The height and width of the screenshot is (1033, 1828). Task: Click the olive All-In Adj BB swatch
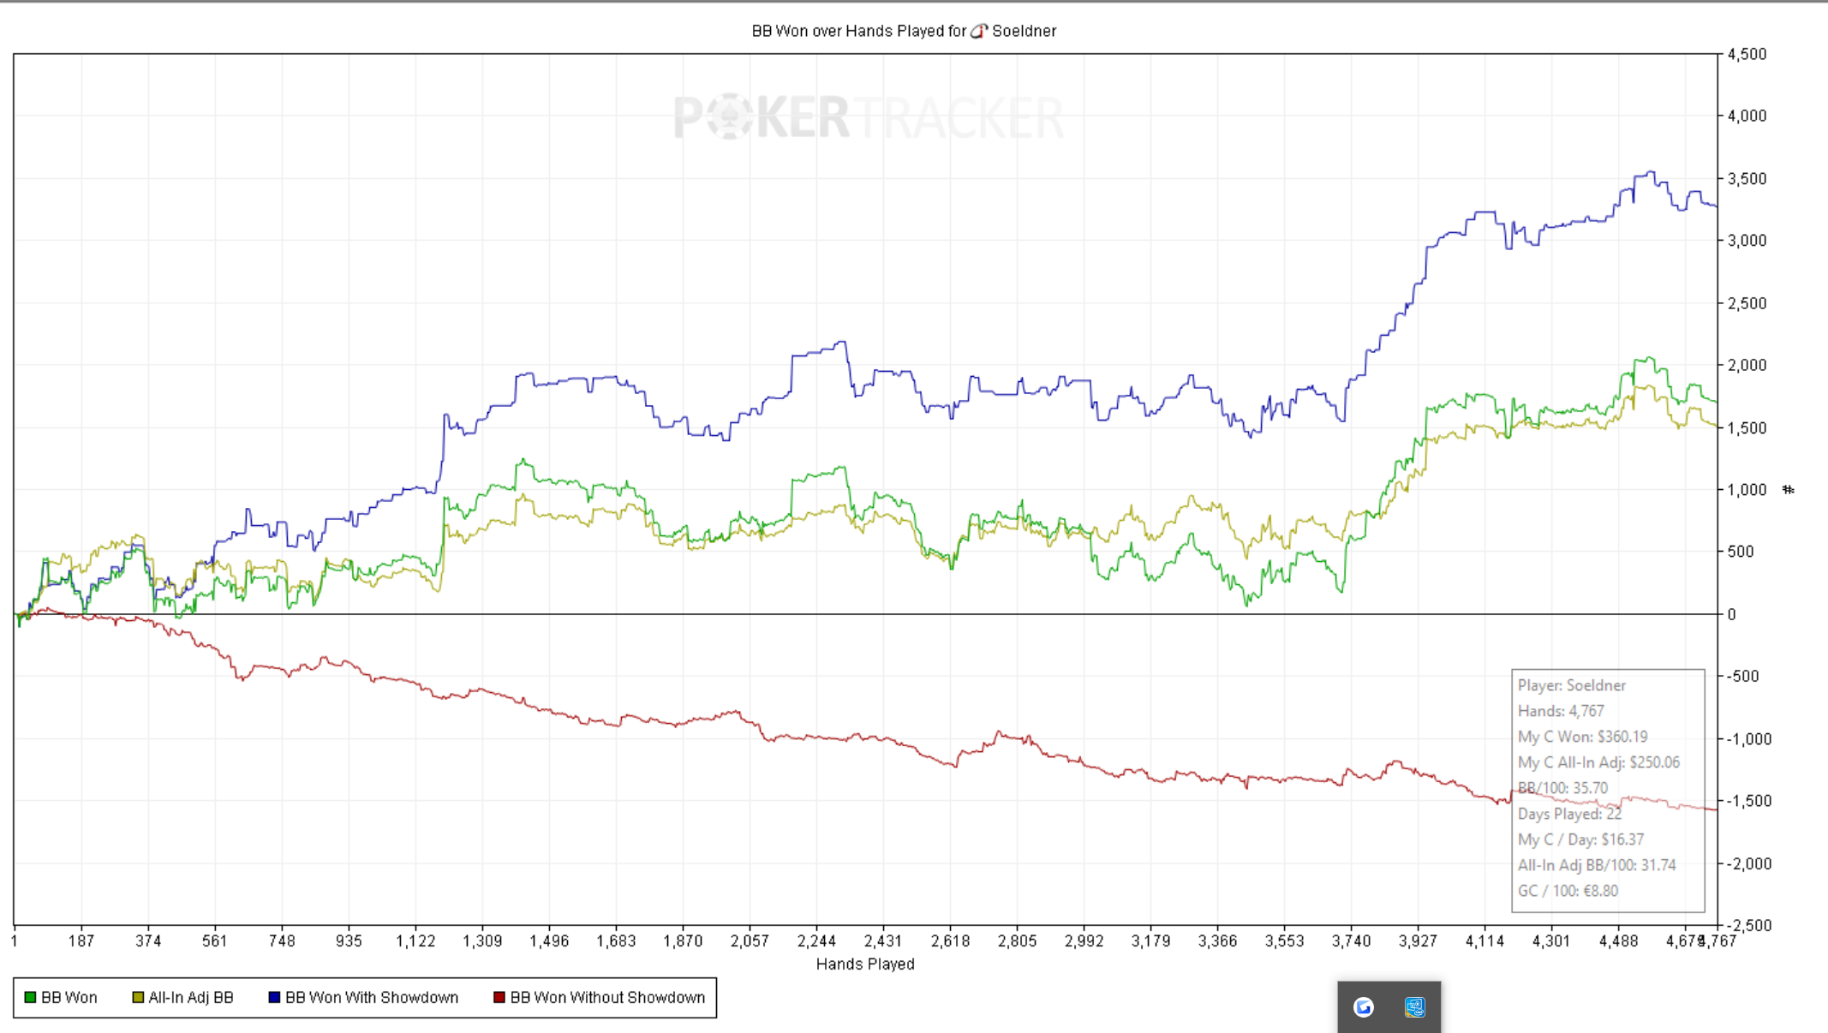138,998
